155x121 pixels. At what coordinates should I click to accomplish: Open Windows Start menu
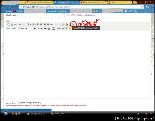[5, 114]
